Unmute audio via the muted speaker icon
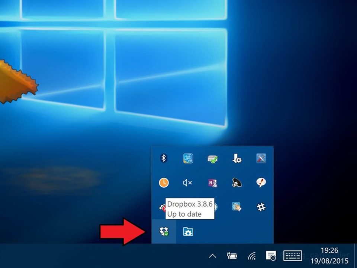 pos(188,183)
